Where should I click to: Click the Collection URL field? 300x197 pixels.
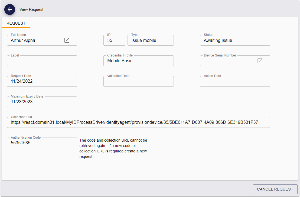(x=138, y=122)
